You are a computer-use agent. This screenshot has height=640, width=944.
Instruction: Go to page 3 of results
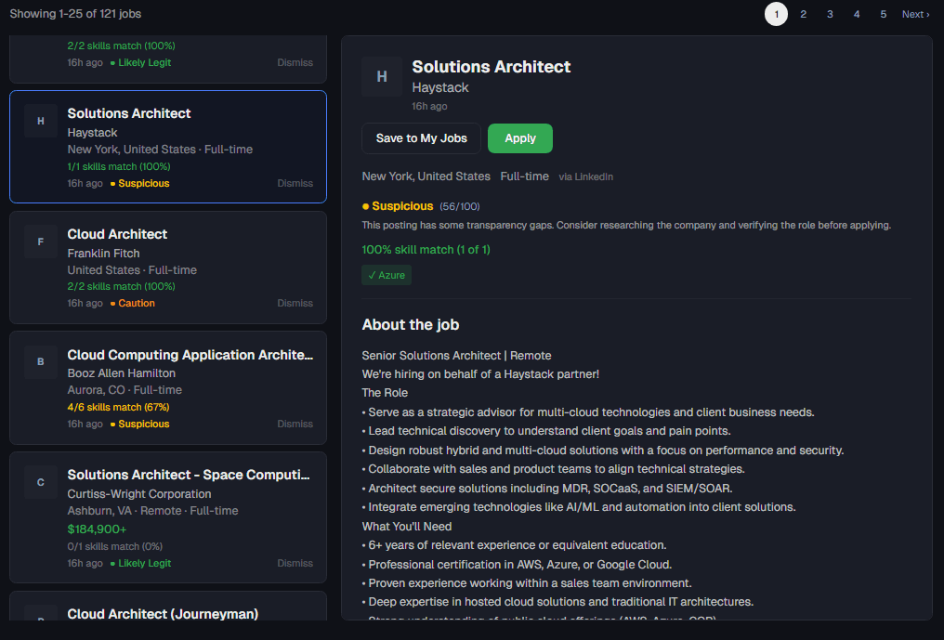(x=830, y=14)
